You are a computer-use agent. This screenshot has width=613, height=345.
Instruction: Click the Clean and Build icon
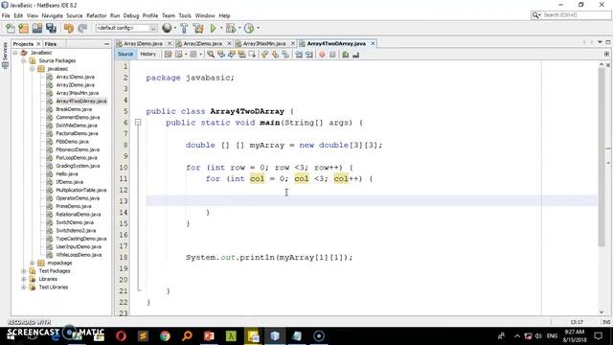point(198,28)
